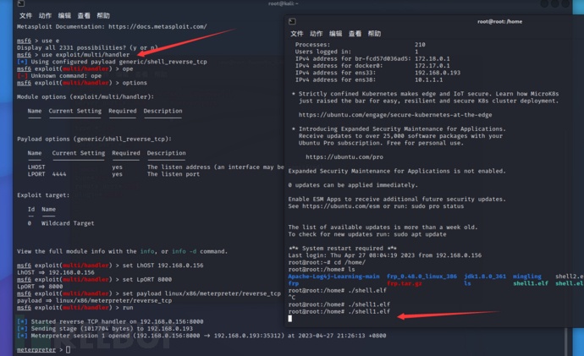The height and width of the screenshot is (356, 584).
Task: Open 文件 menu in root@root /home terminal
Action: point(297,34)
